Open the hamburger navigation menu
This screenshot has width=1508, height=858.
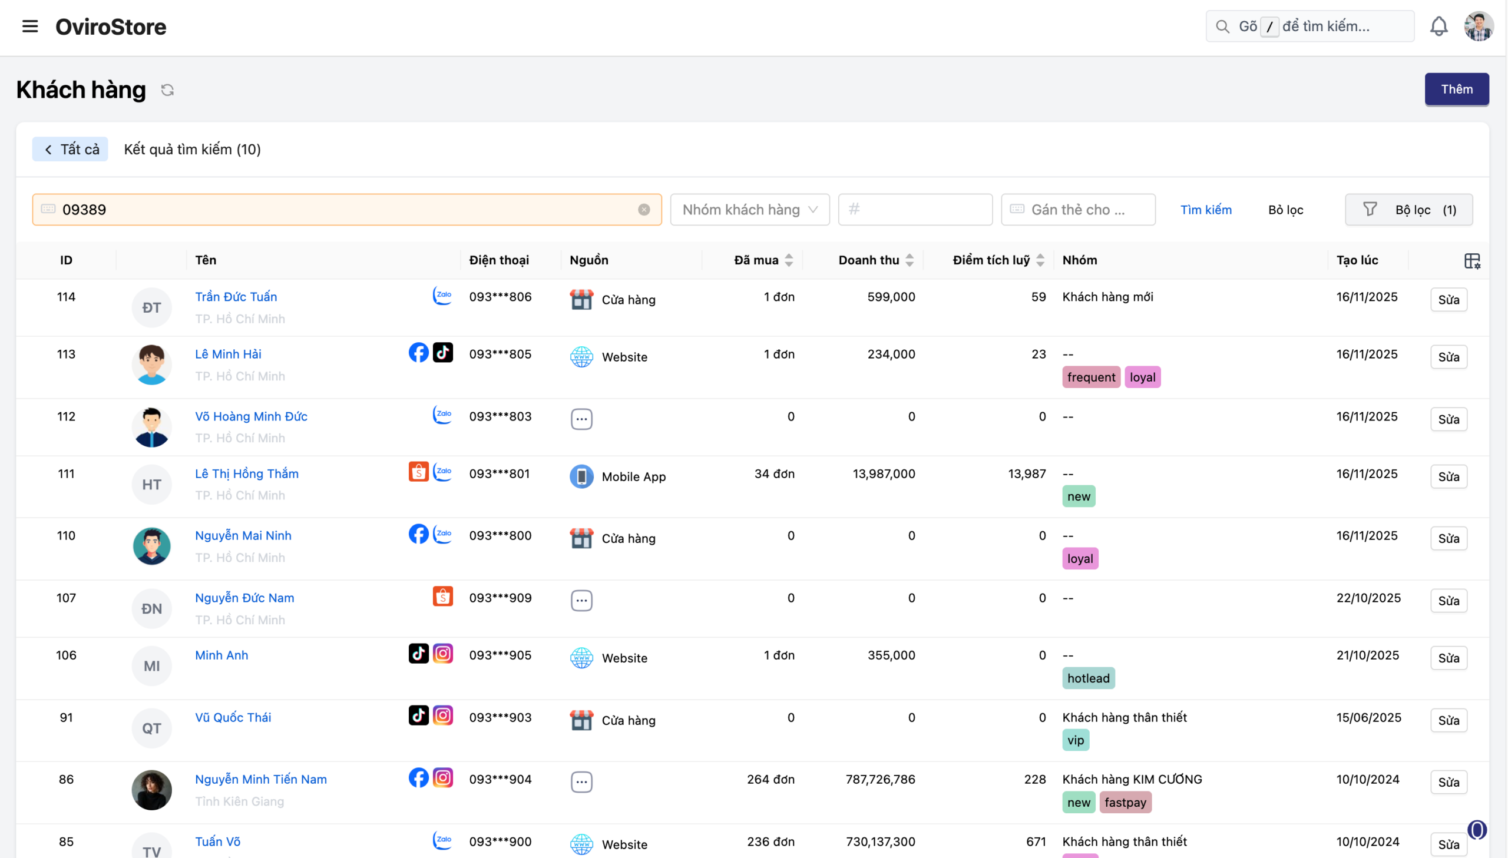[x=29, y=26]
